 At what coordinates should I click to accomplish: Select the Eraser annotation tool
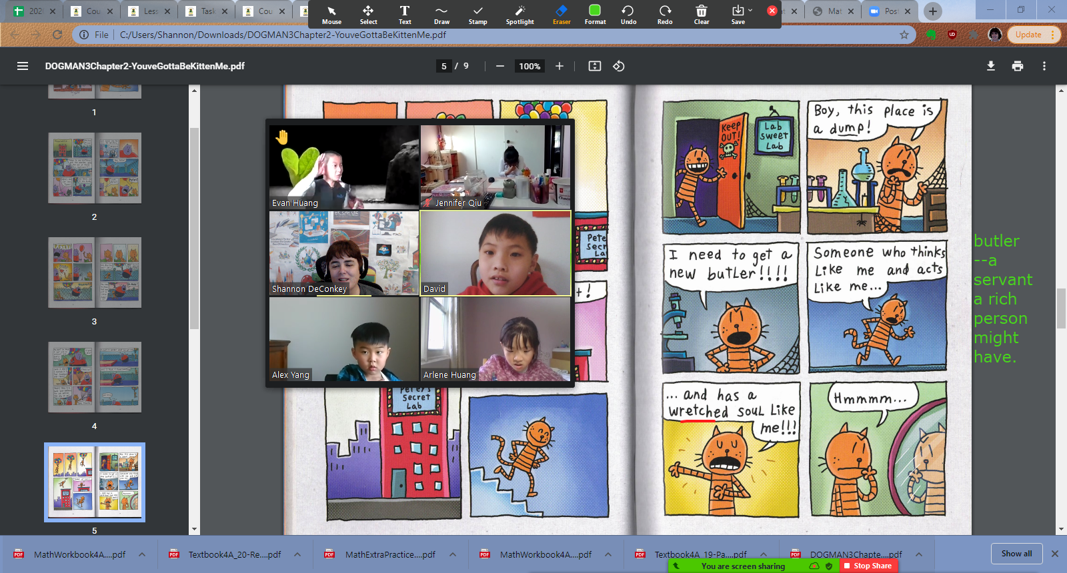[562, 15]
